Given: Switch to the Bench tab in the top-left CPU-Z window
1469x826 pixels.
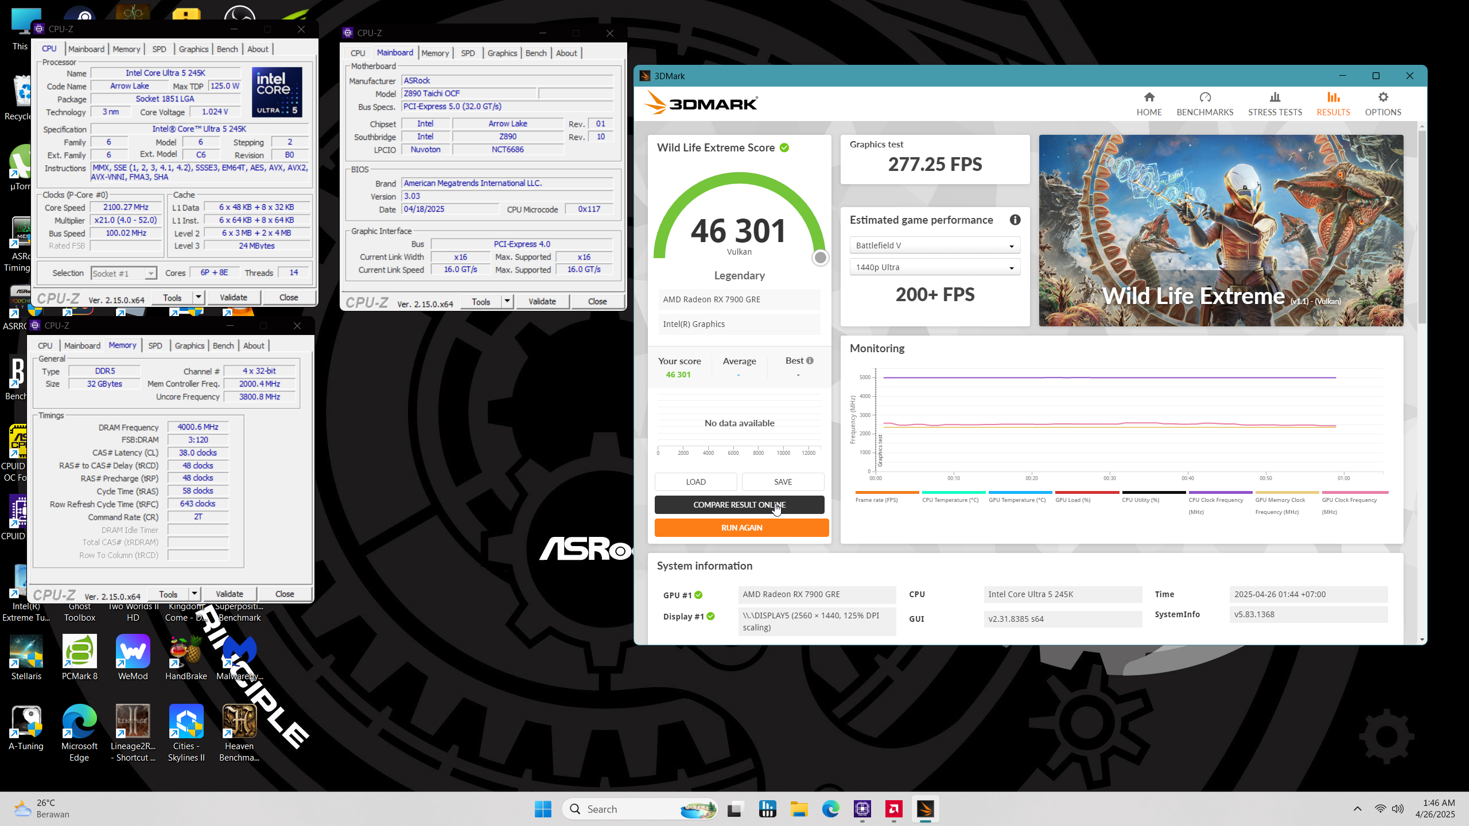Looking at the screenshot, I should click(227, 49).
